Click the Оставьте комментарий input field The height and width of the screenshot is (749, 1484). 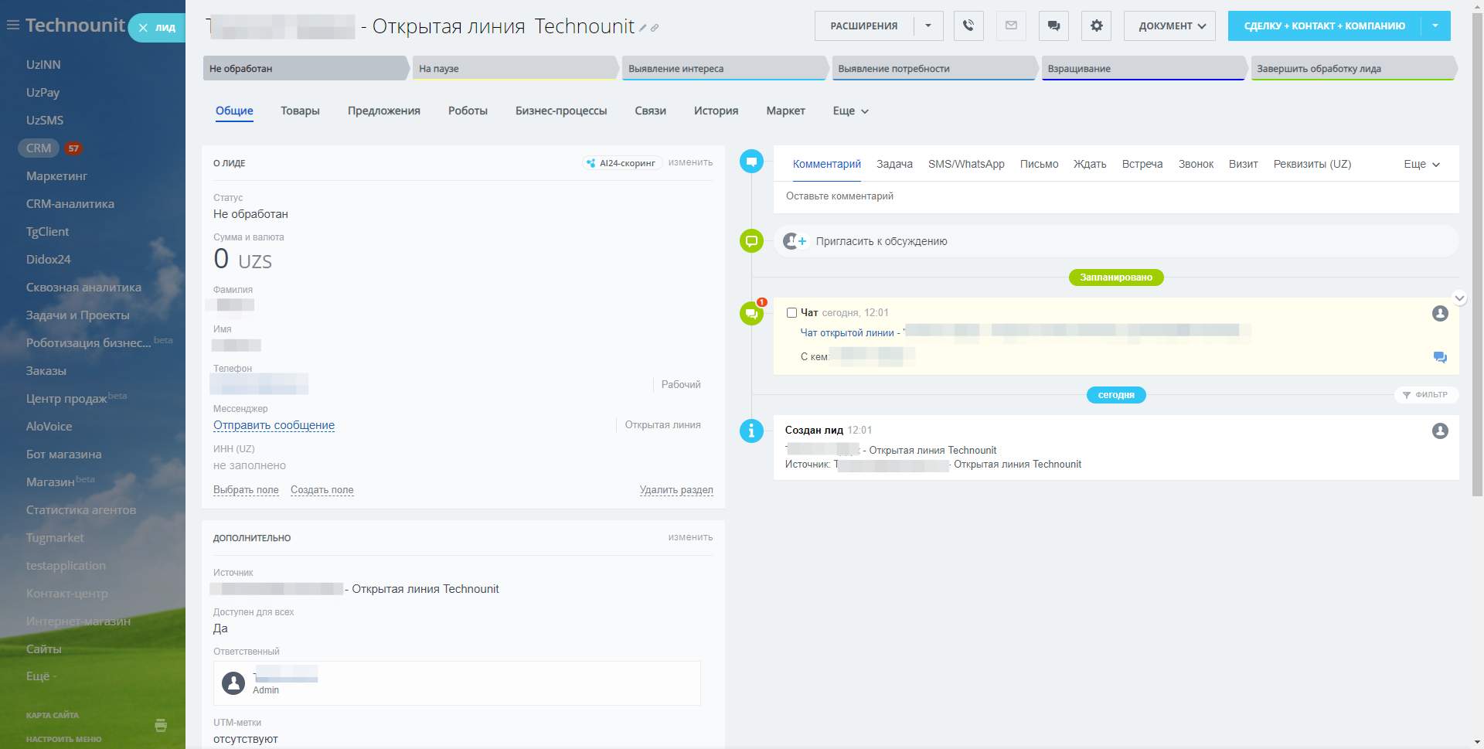pyautogui.click(x=1115, y=196)
